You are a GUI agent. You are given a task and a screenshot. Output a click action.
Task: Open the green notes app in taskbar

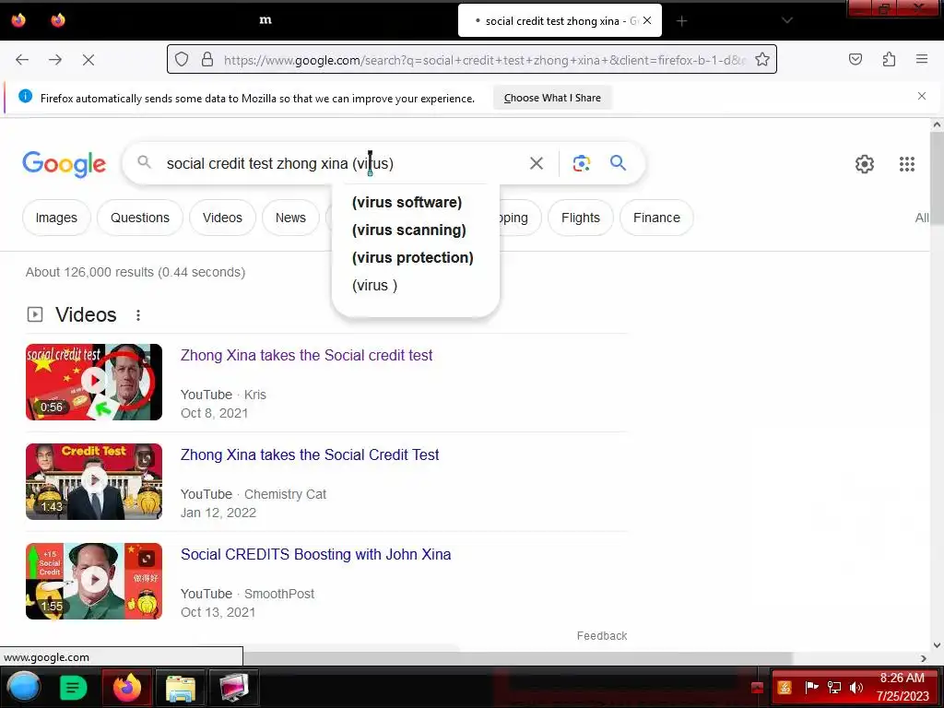[x=74, y=687]
